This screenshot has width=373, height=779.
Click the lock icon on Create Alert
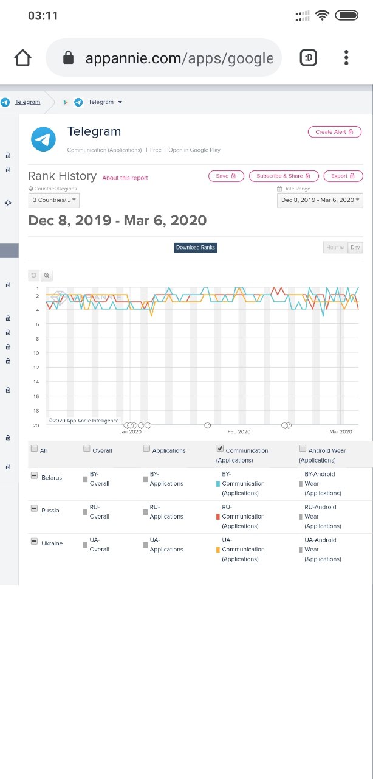351,131
